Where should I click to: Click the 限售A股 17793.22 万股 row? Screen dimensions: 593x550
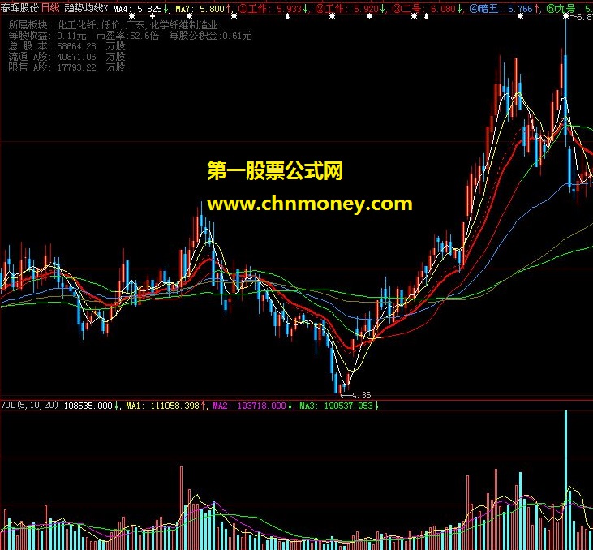[67, 67]
